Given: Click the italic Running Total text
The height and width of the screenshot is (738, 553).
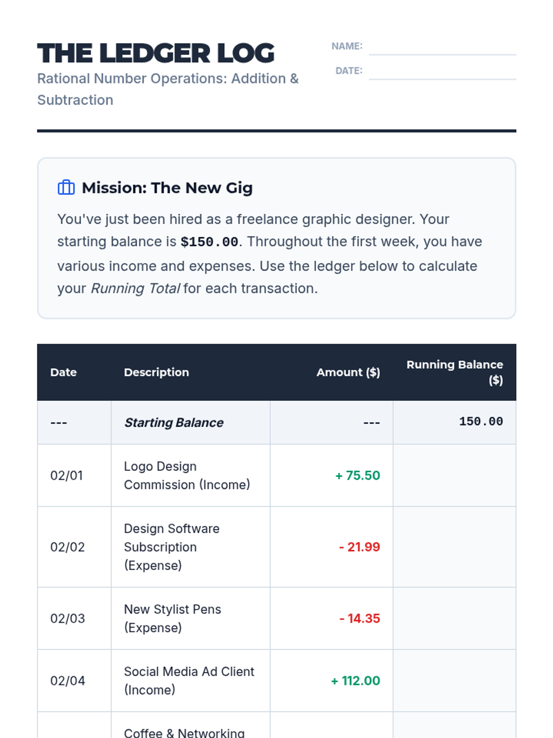Looking at the screenshot, I should 135,289.
